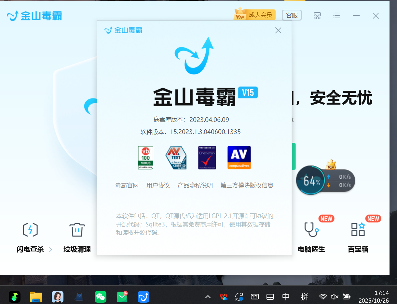This screenshot has height=304, width=397.
Task: Click the 成为会员 VIP button
Action: coord(254,15)
